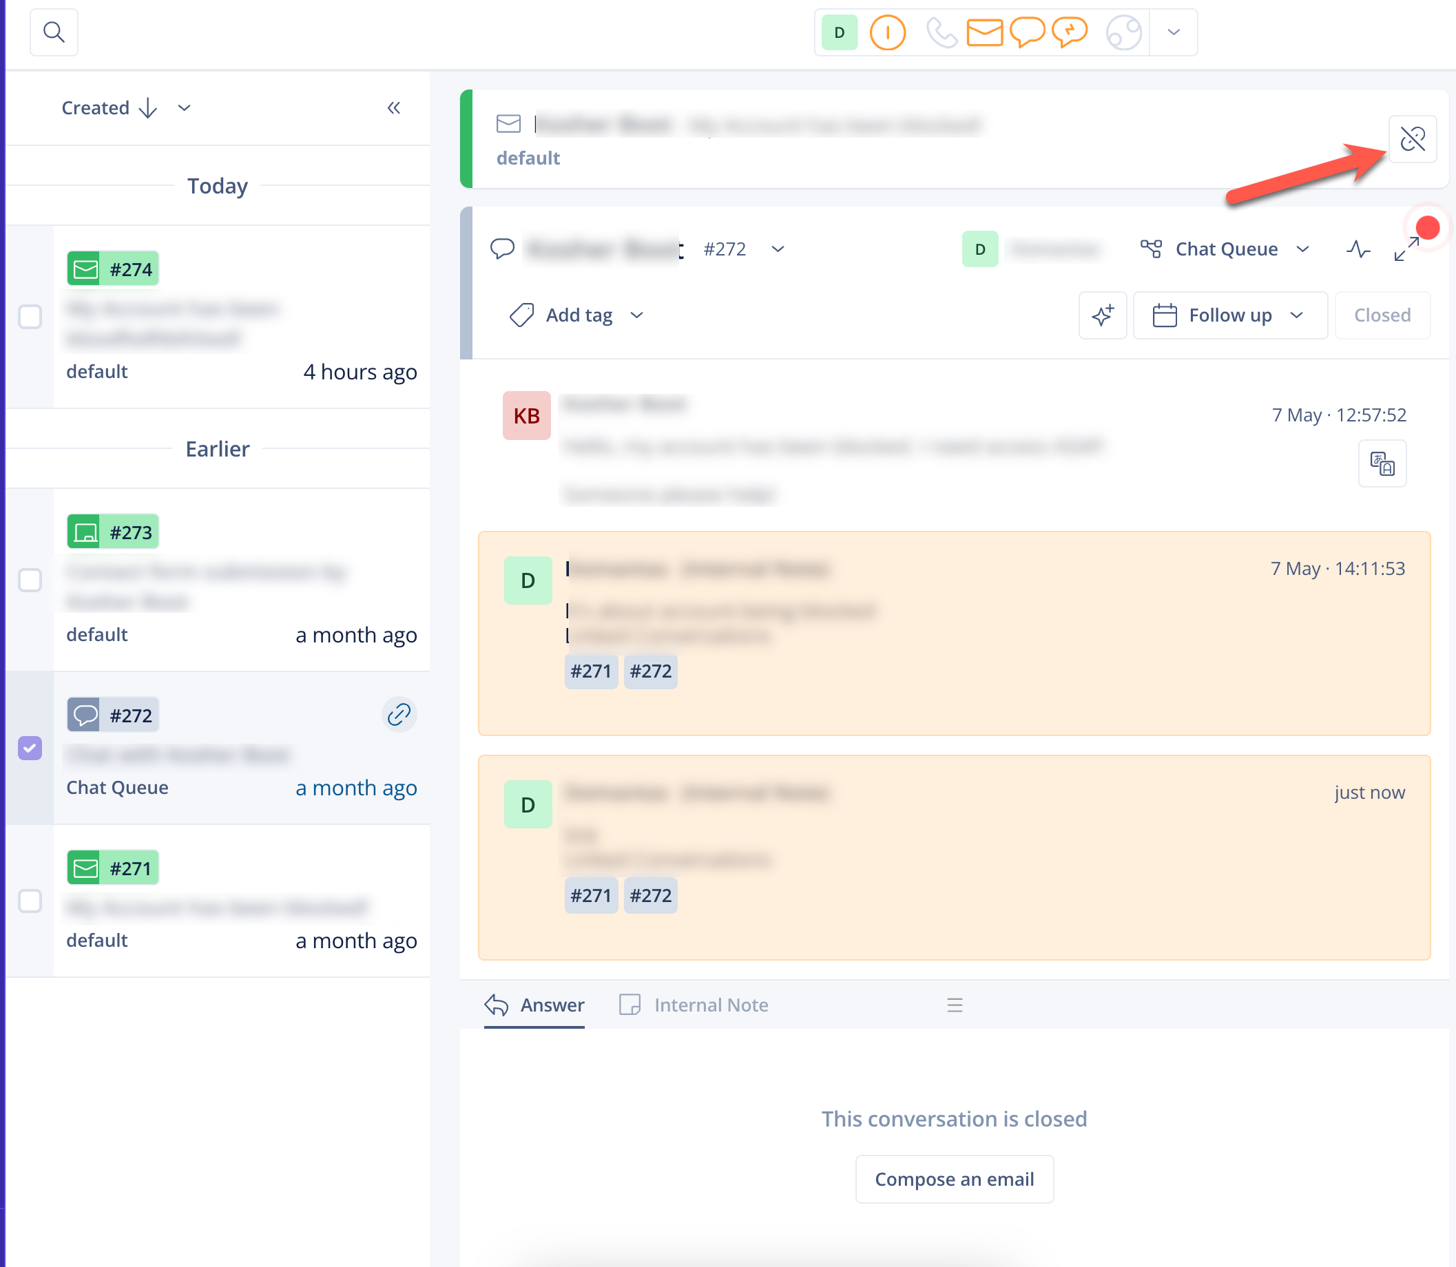Click the orange availability status circle

click(888, 32)
